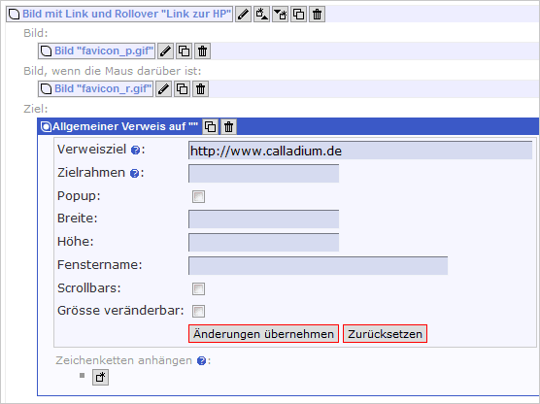The width and height of the screenshot is (540, 404).
Task: Enable the Popup checkbox
Action: (x=198, y=197)
